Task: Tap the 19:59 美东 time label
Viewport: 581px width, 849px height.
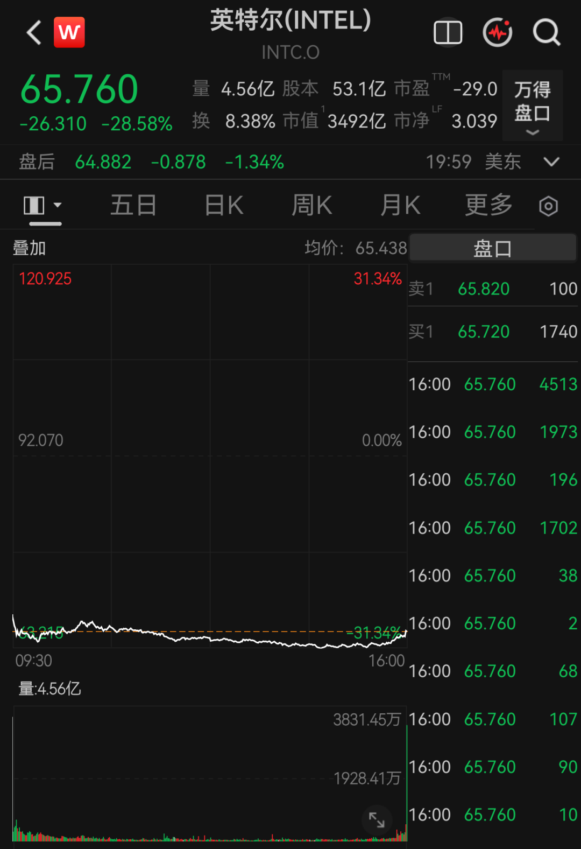Action: (473, 162)
